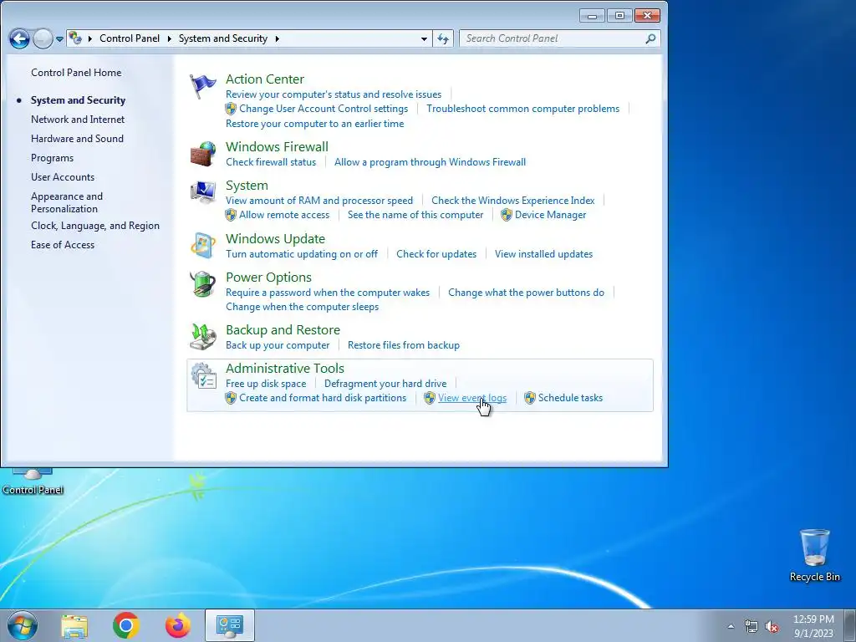Click Turn automatic updating on or off

(301, 254)
